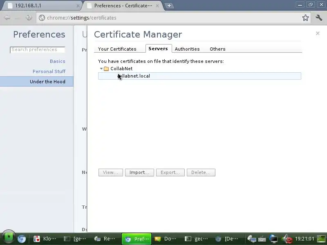The image size is (327, 245).
Task: Switch to the 192.168.1.1 tab
Action: click(x=42, y=6)
